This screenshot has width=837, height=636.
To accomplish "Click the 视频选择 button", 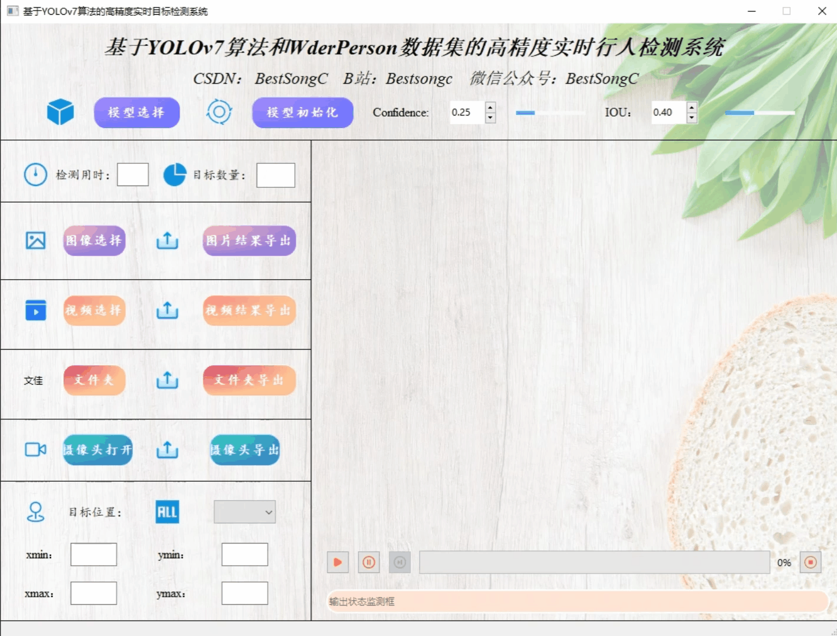I will pyautogui.click(x=94, y=310).
